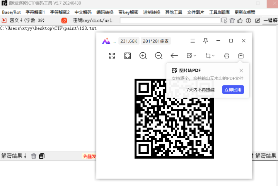Close the 图片转PDF popup
The height and width of the screenshot is (186, 278).
pyautogui.click(x=241, y=71)
